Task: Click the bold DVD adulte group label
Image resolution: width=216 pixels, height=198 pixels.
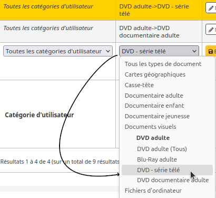Action: pyautogui.click(x=153, y=138)
